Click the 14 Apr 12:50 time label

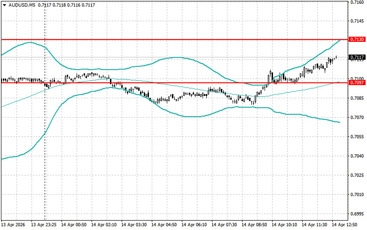(x=344, y=225)
